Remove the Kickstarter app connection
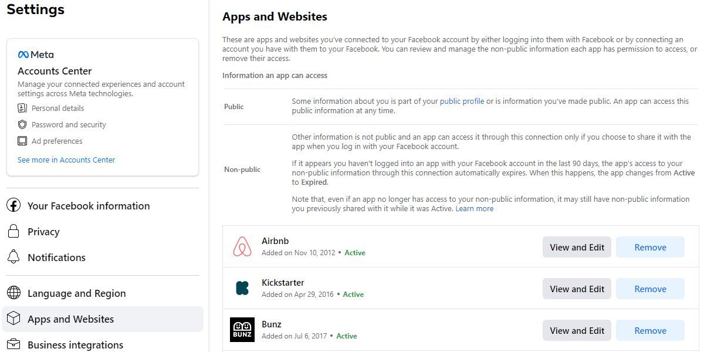Screen dimensions: 704x352 649,289
